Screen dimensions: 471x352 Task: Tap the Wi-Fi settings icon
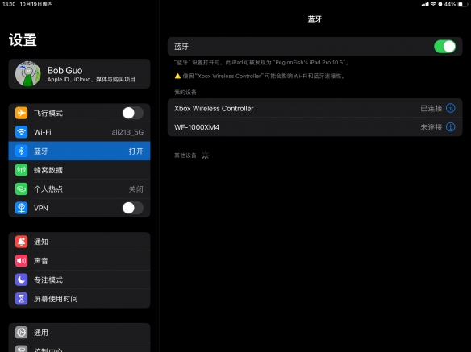tap(21, 132)
